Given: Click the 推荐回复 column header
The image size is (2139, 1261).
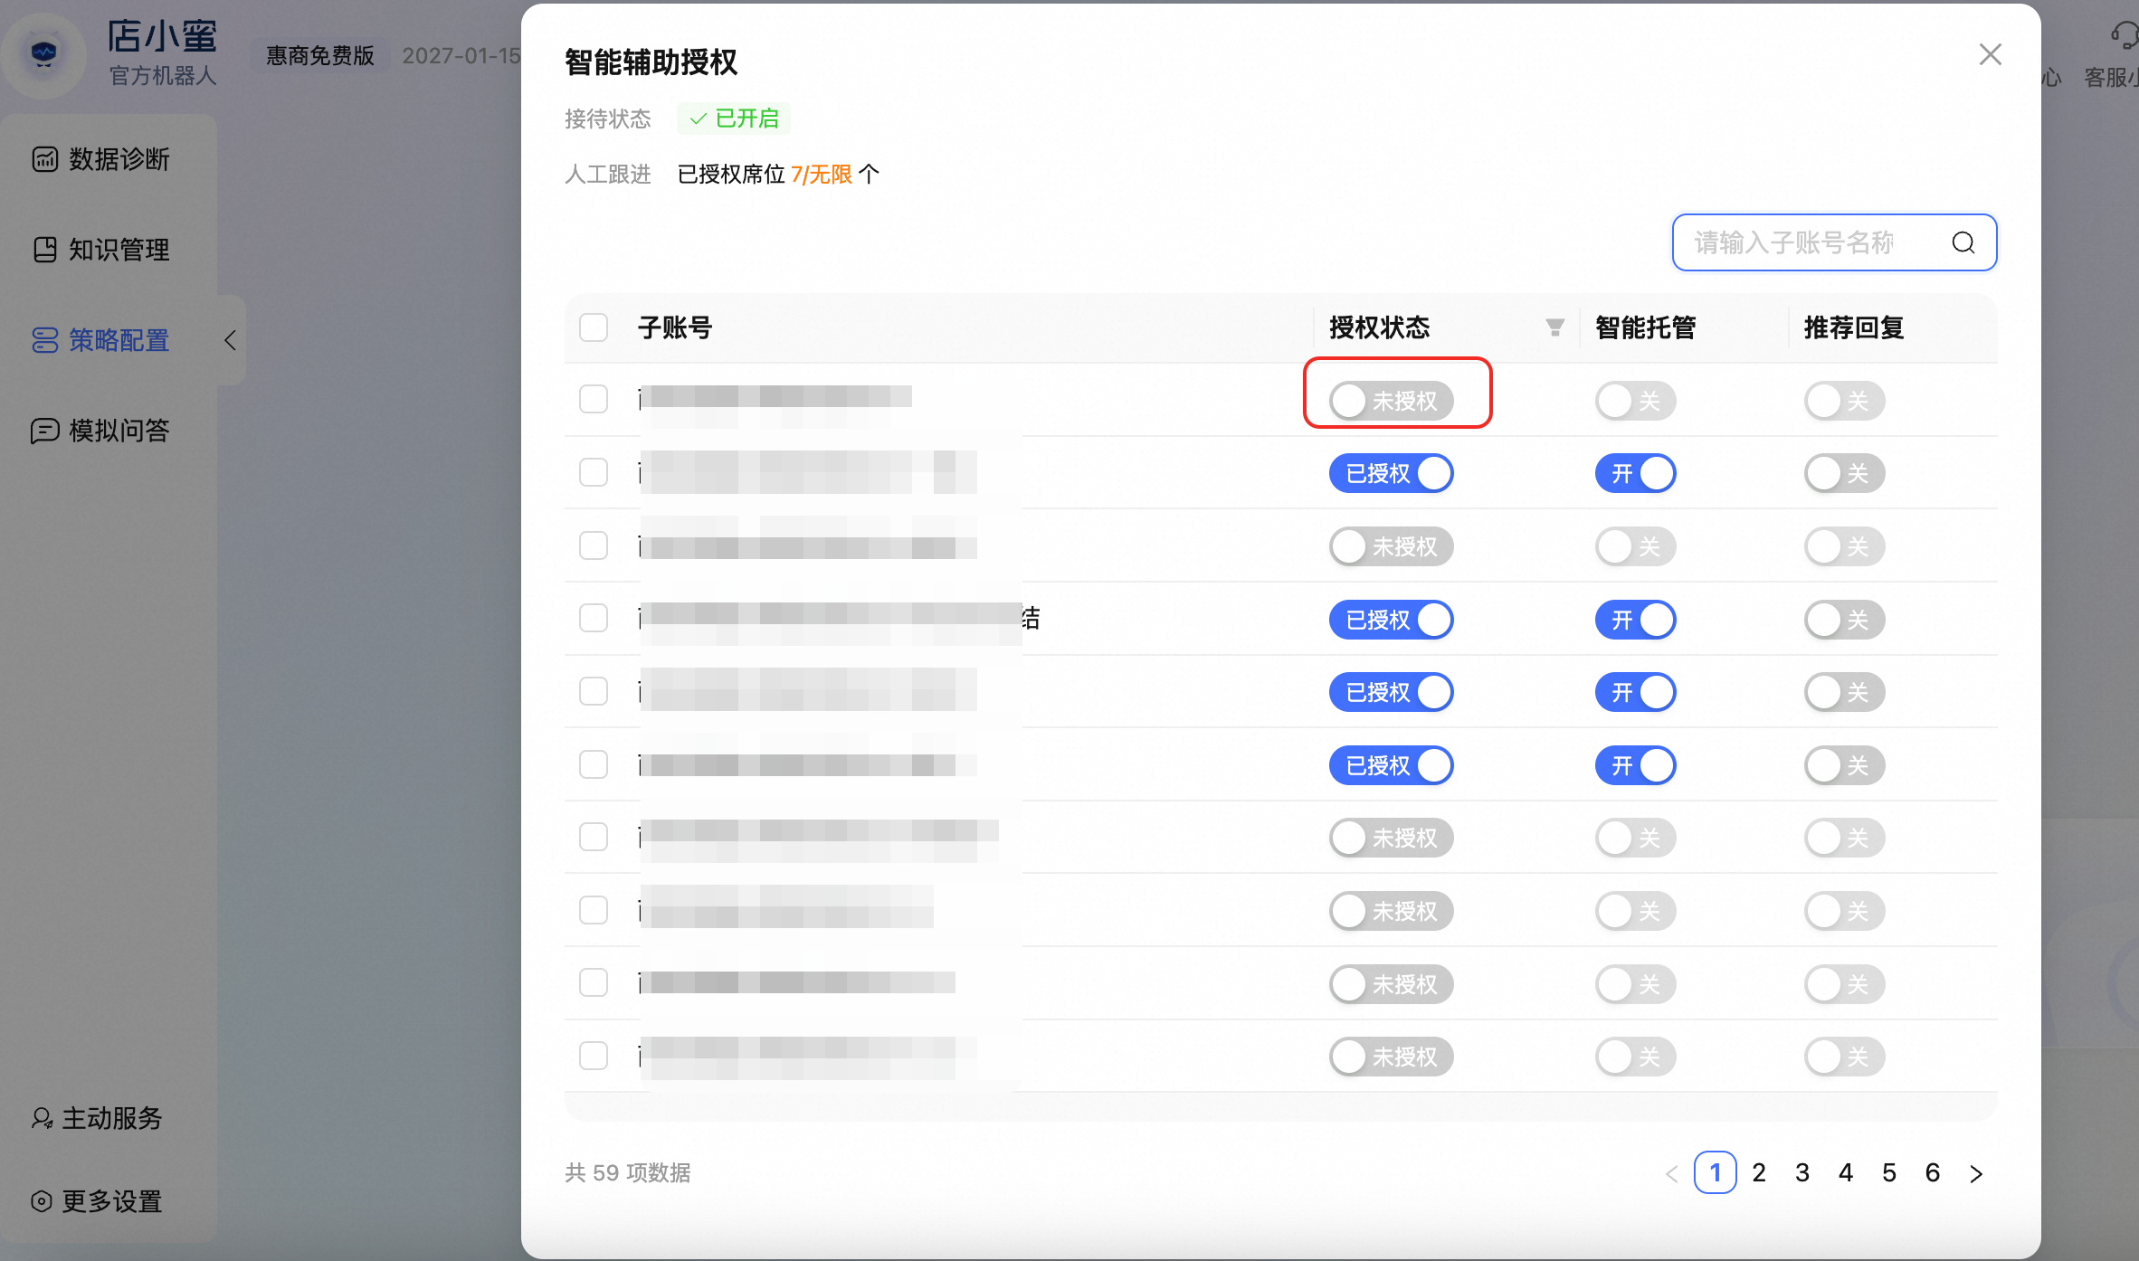Looking at the screenshot, I should click(x=1855, y=327).
